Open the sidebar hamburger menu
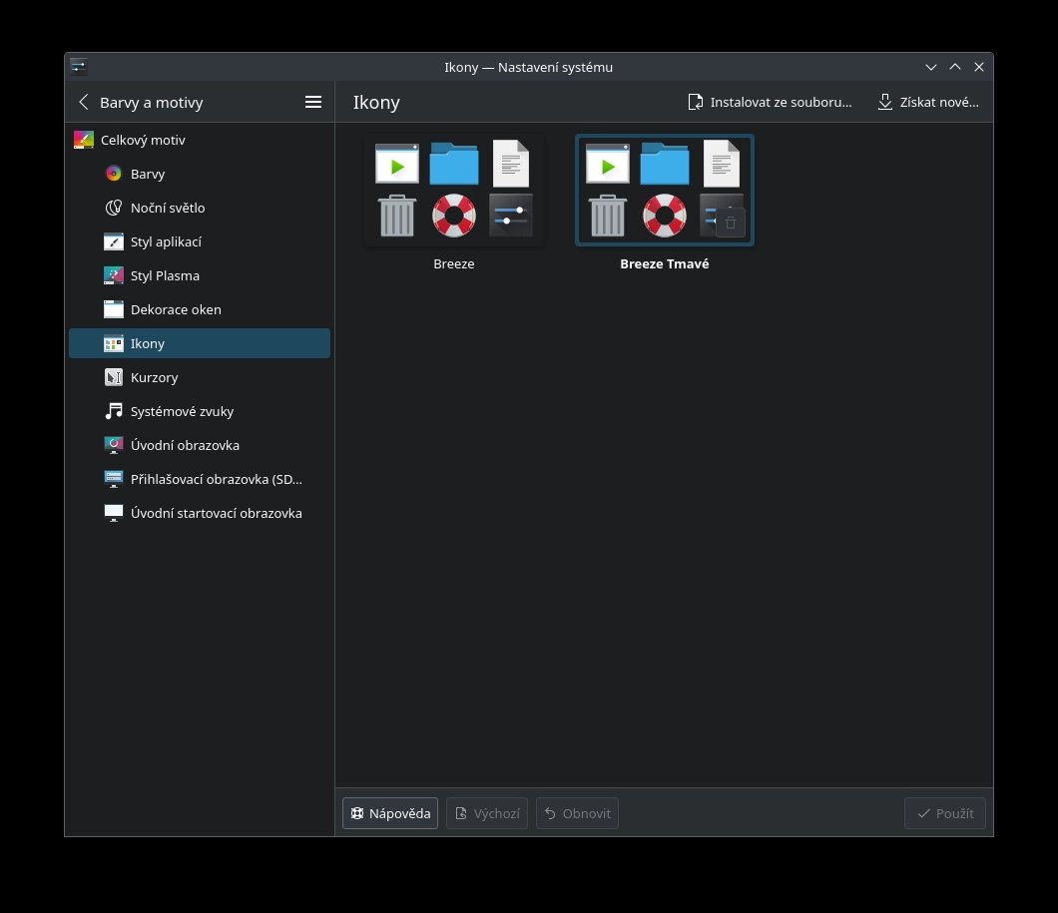This screenshot has width=1058, height=913. point(313,102)
